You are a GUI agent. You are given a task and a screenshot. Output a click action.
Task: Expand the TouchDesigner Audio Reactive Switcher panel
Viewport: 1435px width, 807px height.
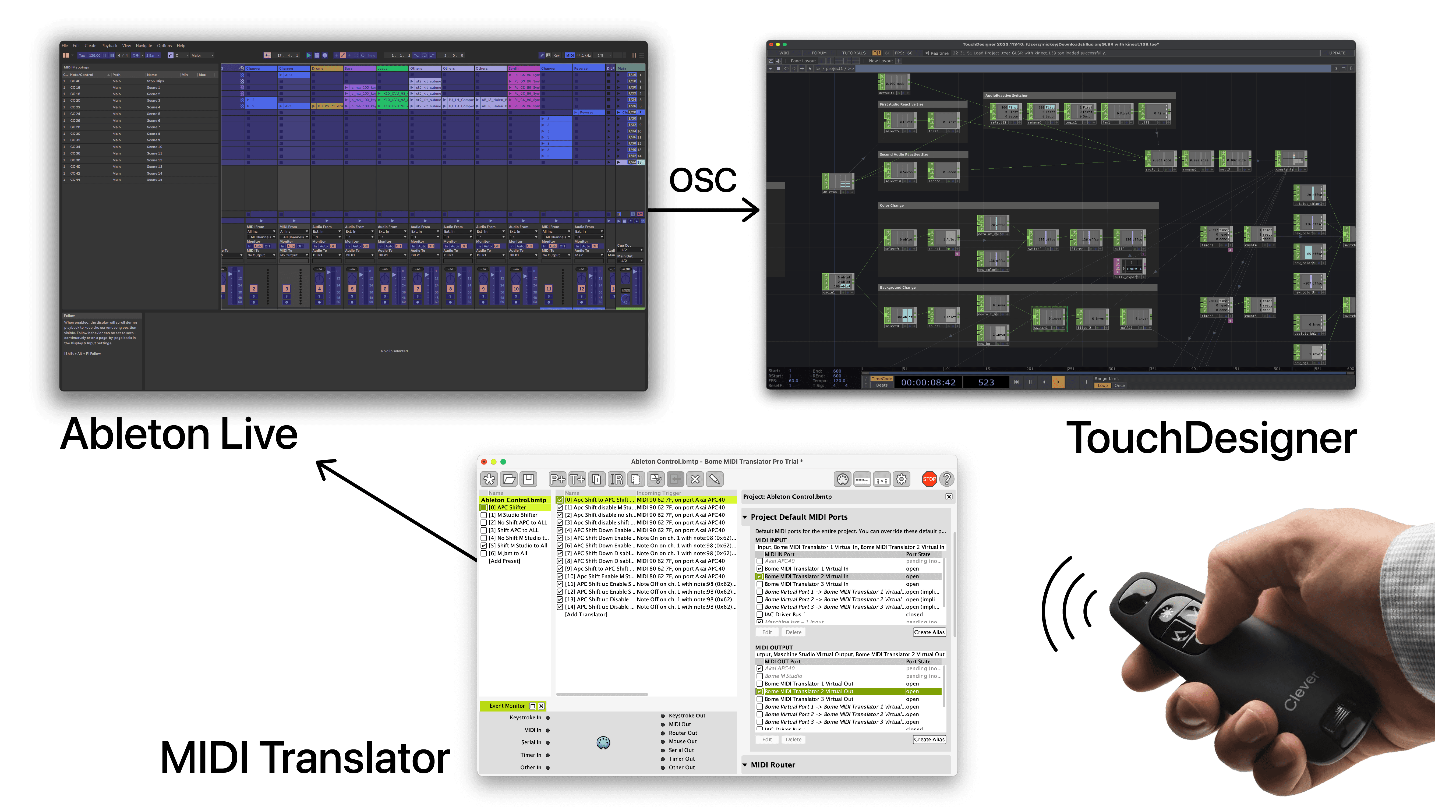click(x=1006, y=95)
